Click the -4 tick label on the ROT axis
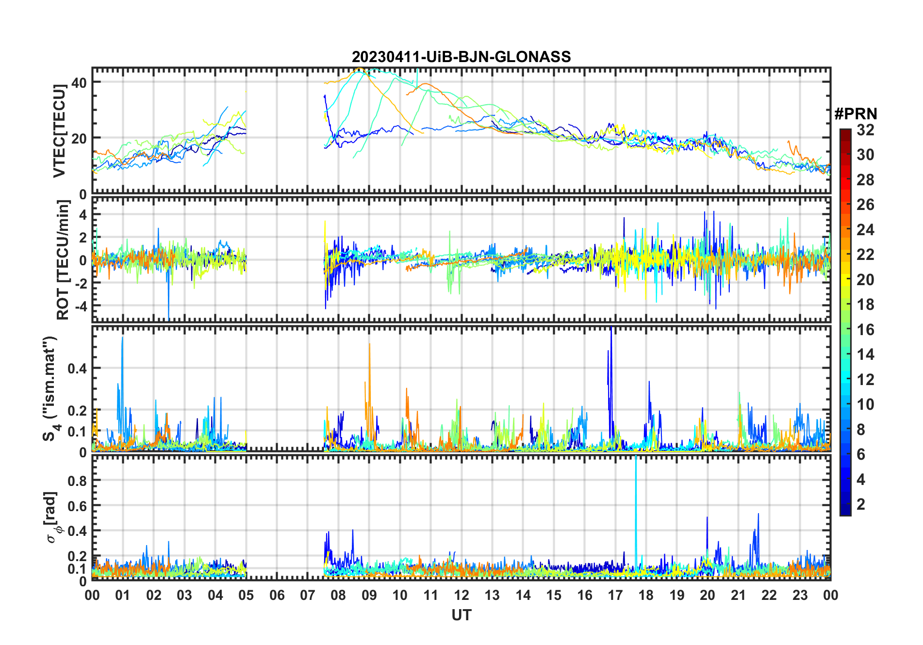Screen dimensions: 923x645 coord(80,306)
